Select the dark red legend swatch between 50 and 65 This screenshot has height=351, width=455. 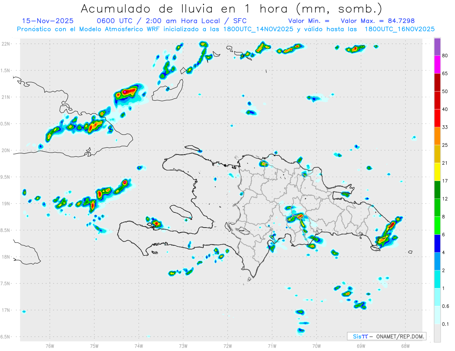coord(437,82)
